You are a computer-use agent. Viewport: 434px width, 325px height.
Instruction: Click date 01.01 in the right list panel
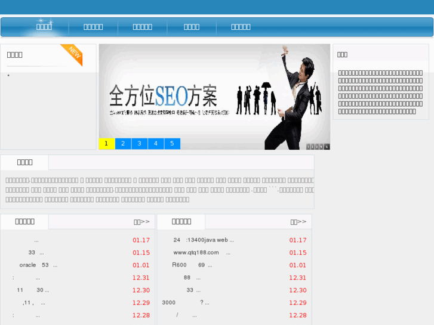(x=298, y=265)
